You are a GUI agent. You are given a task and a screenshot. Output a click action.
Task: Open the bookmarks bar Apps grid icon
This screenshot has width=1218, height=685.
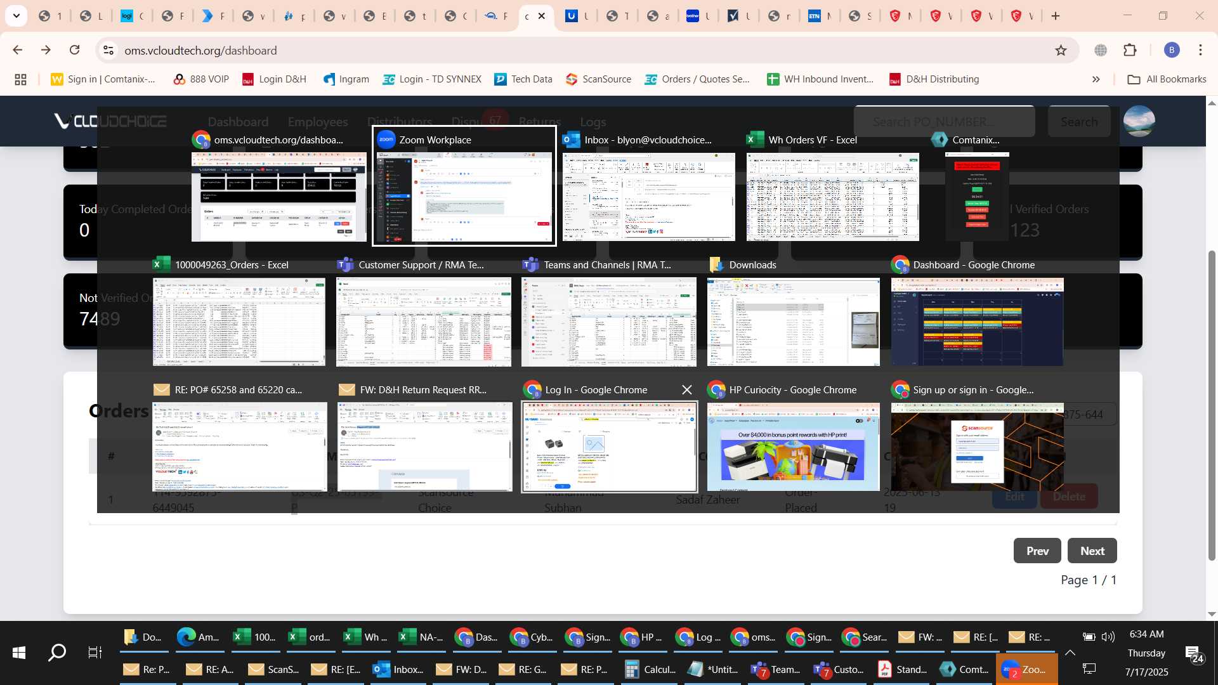(x=20, y=79)
